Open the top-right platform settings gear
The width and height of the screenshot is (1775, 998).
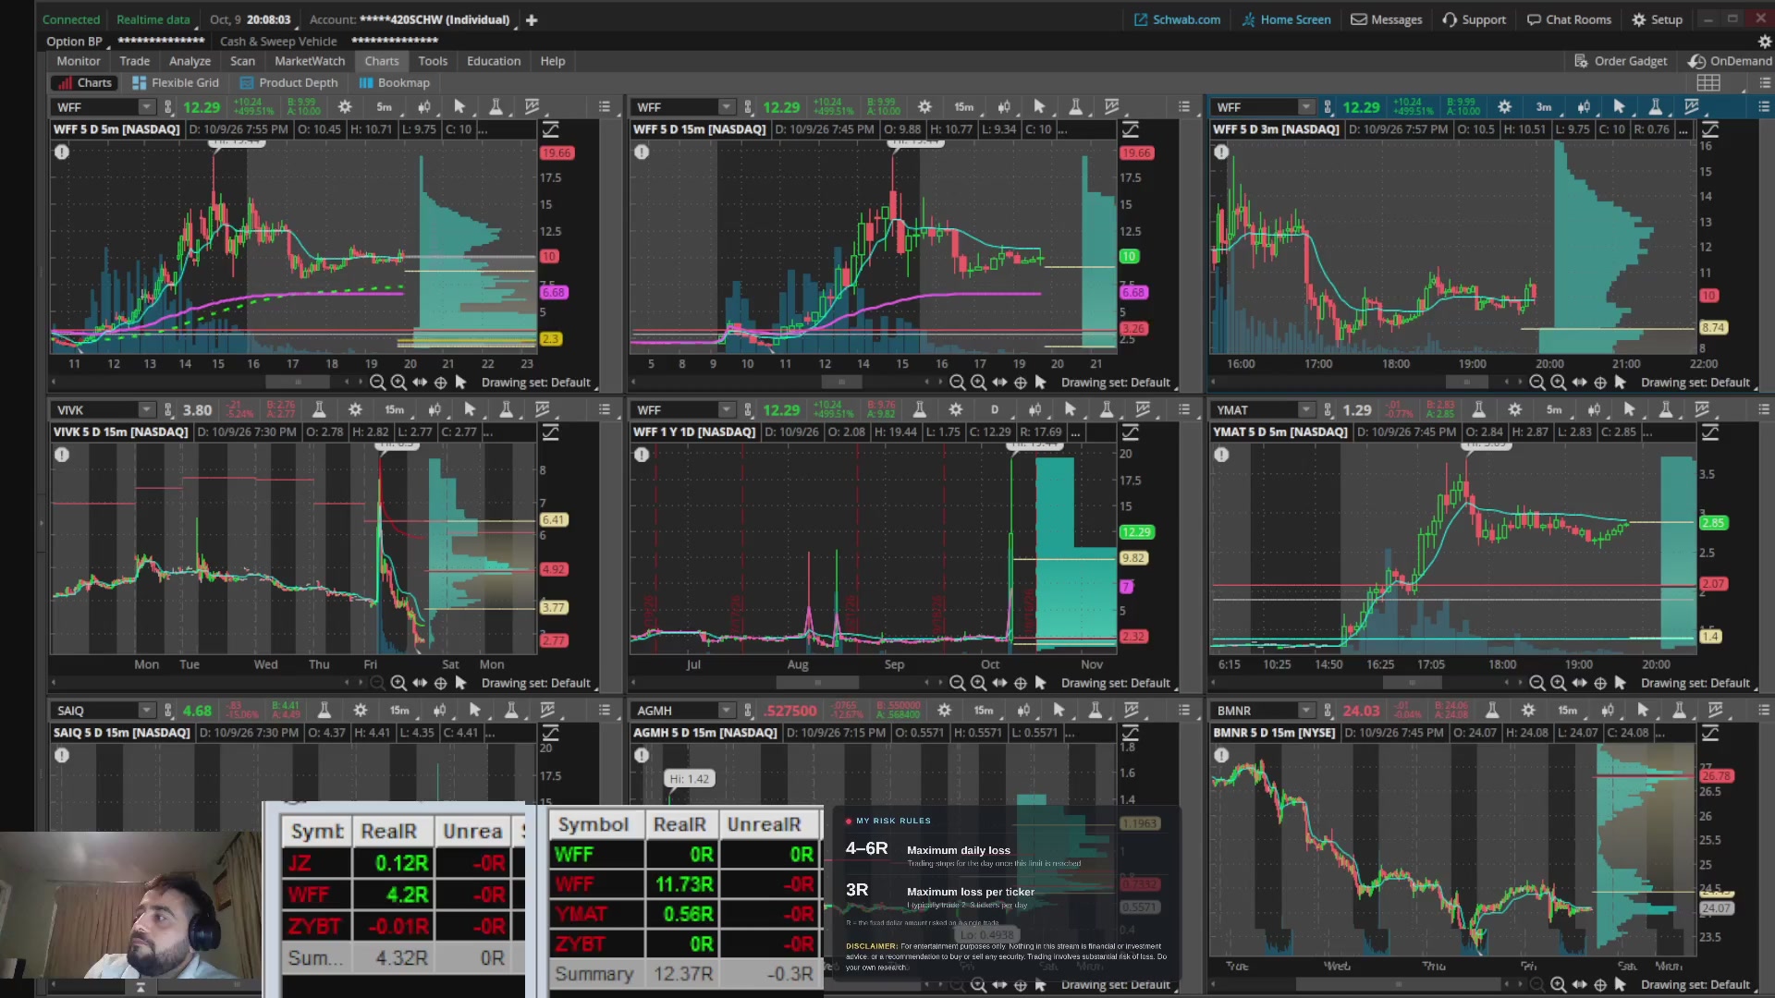(1764, 42)
